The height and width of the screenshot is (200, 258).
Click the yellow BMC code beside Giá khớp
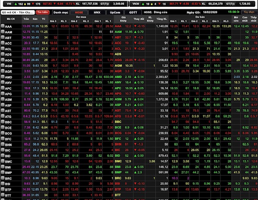[x=118, y=161]
